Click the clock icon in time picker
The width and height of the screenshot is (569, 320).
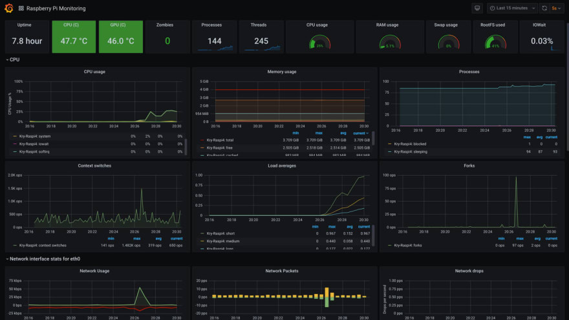point(493,8)
